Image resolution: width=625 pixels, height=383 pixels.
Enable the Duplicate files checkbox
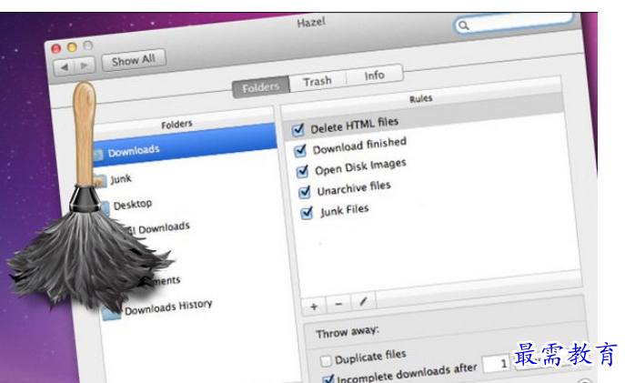(326, 361)
